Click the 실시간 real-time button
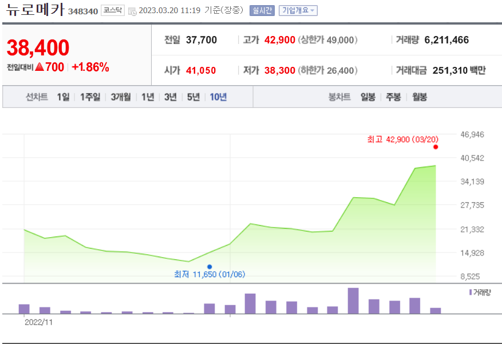 point(262,10)
